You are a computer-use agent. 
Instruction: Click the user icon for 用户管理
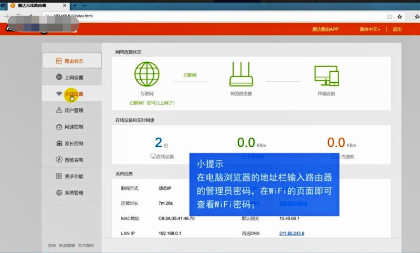point(59,111)
